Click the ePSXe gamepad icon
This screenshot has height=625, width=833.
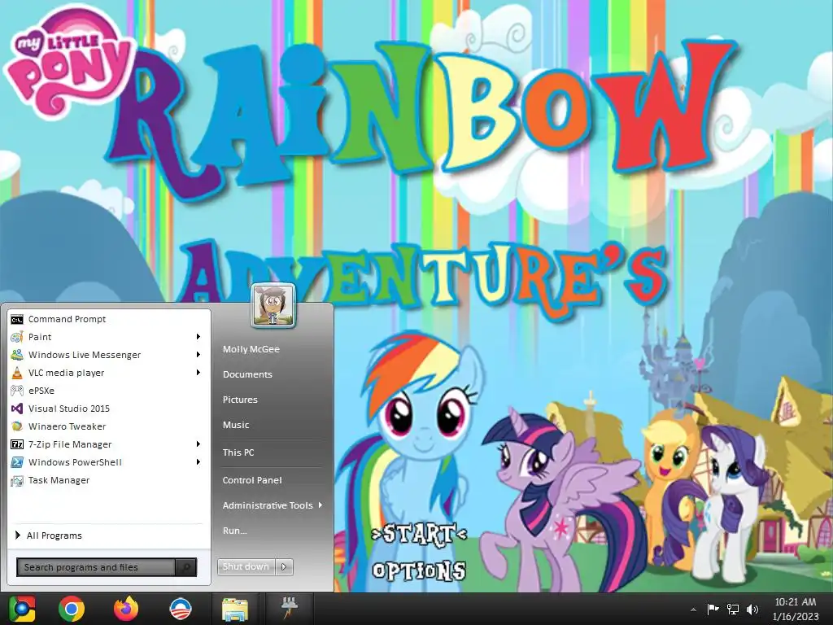pyautogui.click(x=17, y=391)
